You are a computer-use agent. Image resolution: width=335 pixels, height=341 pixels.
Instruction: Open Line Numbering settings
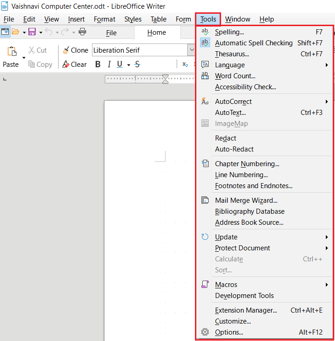[x=265, y=175]
